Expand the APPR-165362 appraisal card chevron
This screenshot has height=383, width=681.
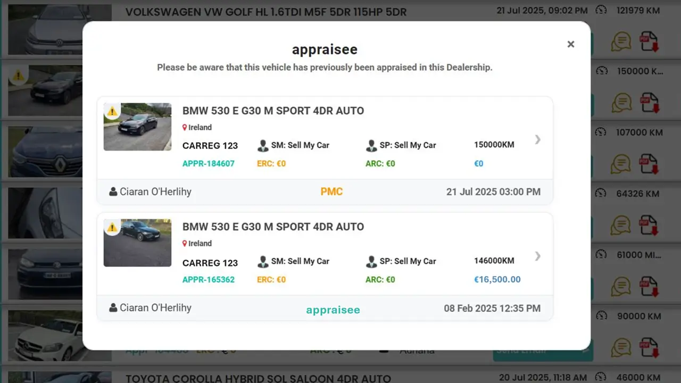click(537, 256)
